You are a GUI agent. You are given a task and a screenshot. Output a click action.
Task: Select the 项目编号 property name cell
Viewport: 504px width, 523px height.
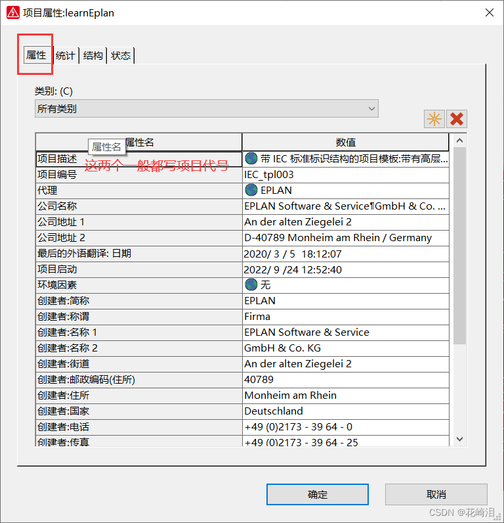[x=138, y=175]
